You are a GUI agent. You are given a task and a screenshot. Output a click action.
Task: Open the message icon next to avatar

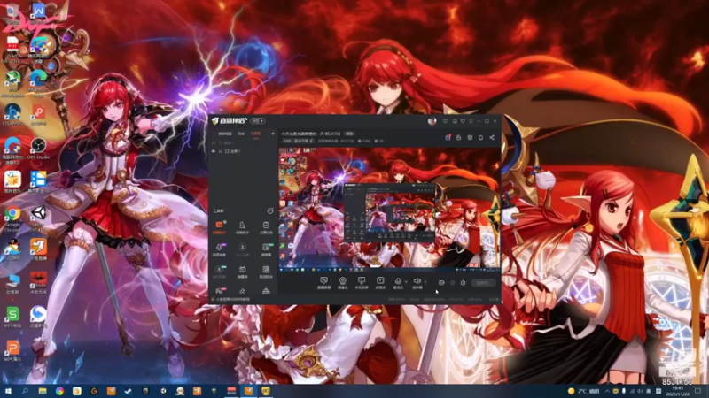point(446,121)
